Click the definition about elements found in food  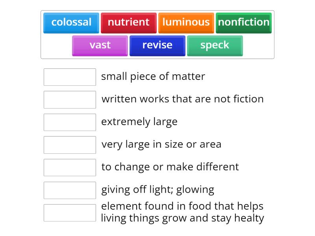pyautogui.click(x=182, y=212)
